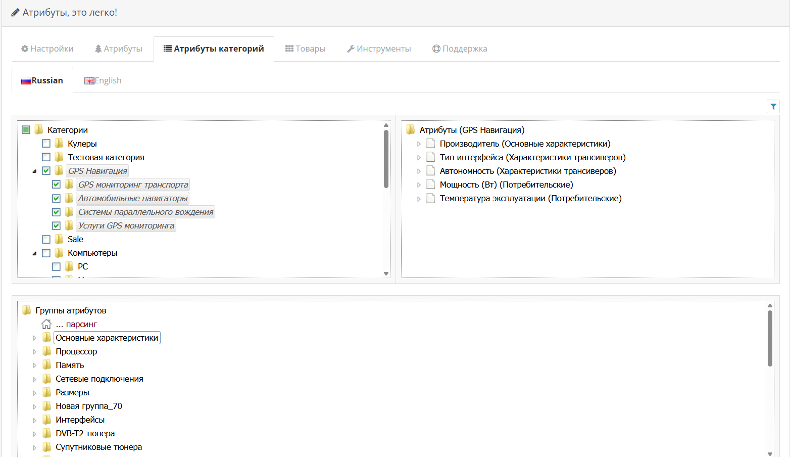
Task: Enable the Sale category checkbox
Action: coord(46,239)
